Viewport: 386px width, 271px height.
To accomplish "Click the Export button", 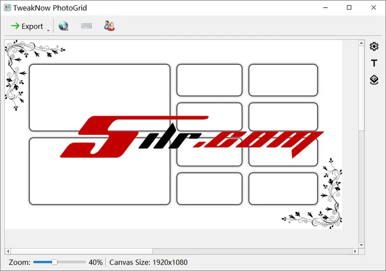I will coord(27,26).
